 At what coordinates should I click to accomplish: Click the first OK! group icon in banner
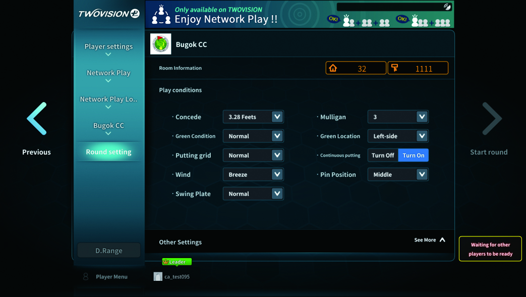tap(359, 21)
